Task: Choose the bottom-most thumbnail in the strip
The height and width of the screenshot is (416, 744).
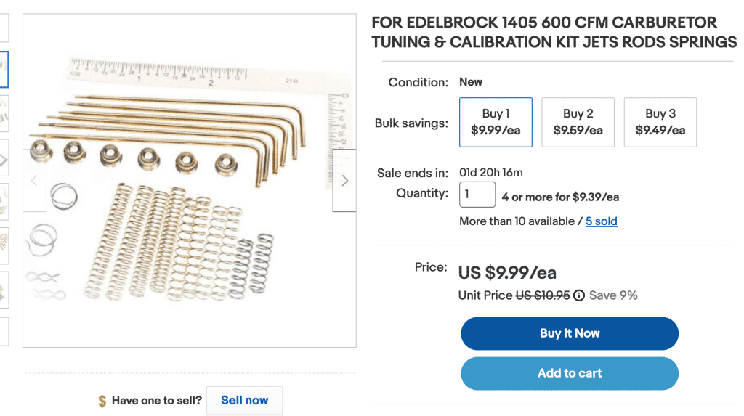Action: click(4, 331)
